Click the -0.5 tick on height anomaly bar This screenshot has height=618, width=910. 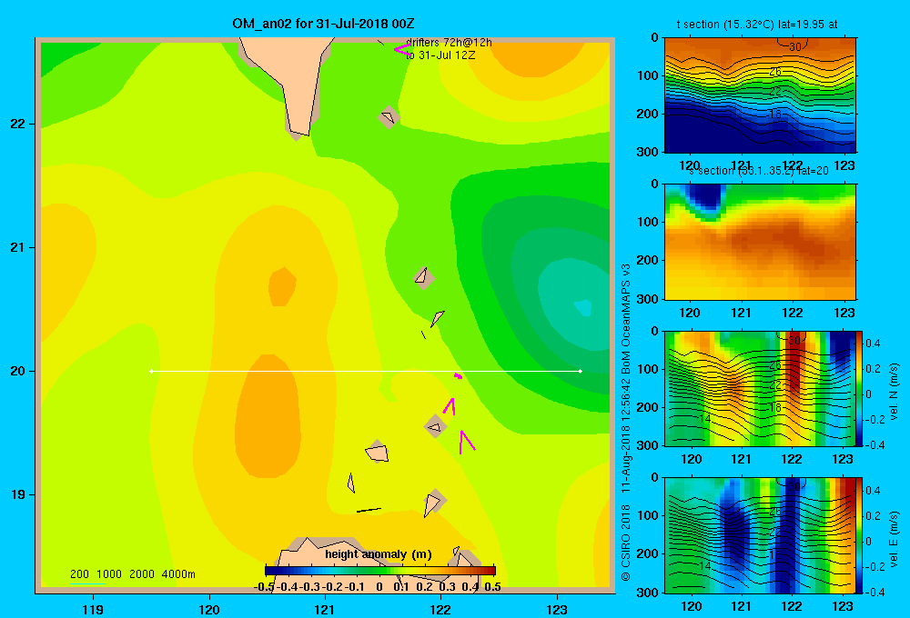(264, 587)
